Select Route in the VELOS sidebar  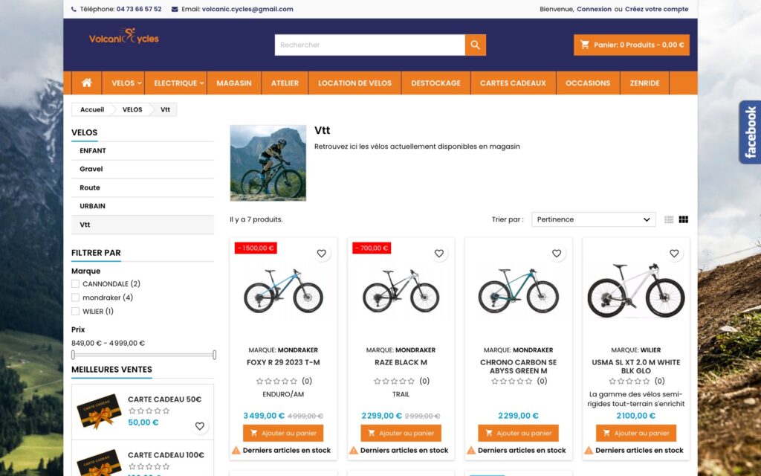(x=143, y=187)
